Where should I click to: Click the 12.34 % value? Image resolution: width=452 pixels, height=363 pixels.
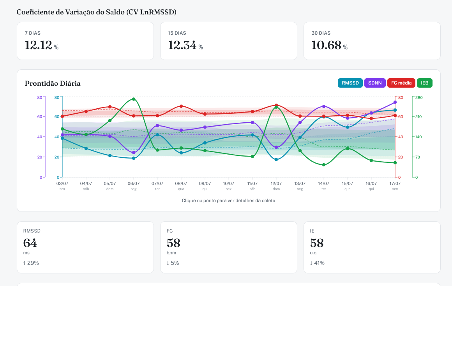point(185,45)
